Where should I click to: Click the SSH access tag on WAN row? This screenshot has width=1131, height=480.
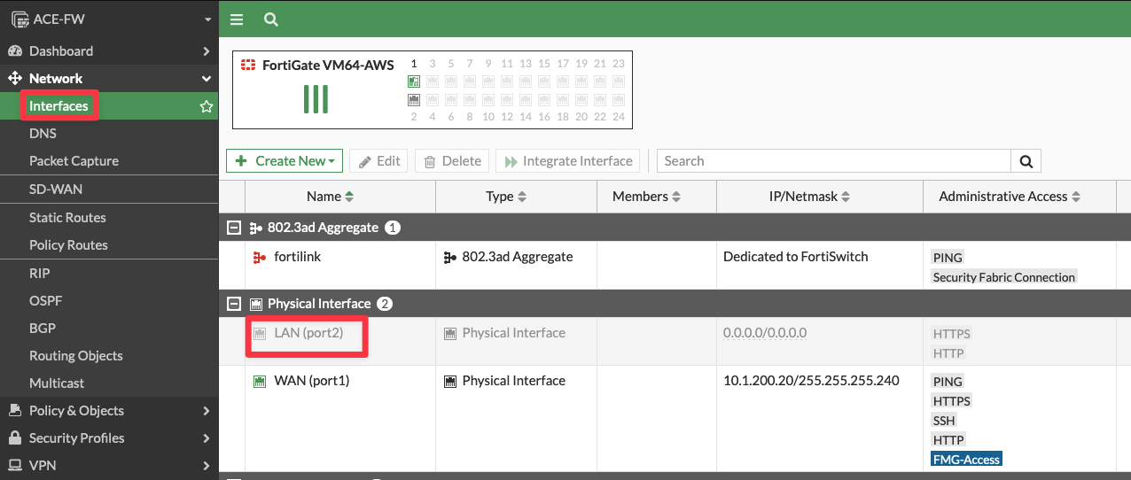coord(944,421)
